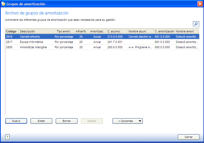Click the magnifier search icon
204x143 pixels.
click(196, 24)
